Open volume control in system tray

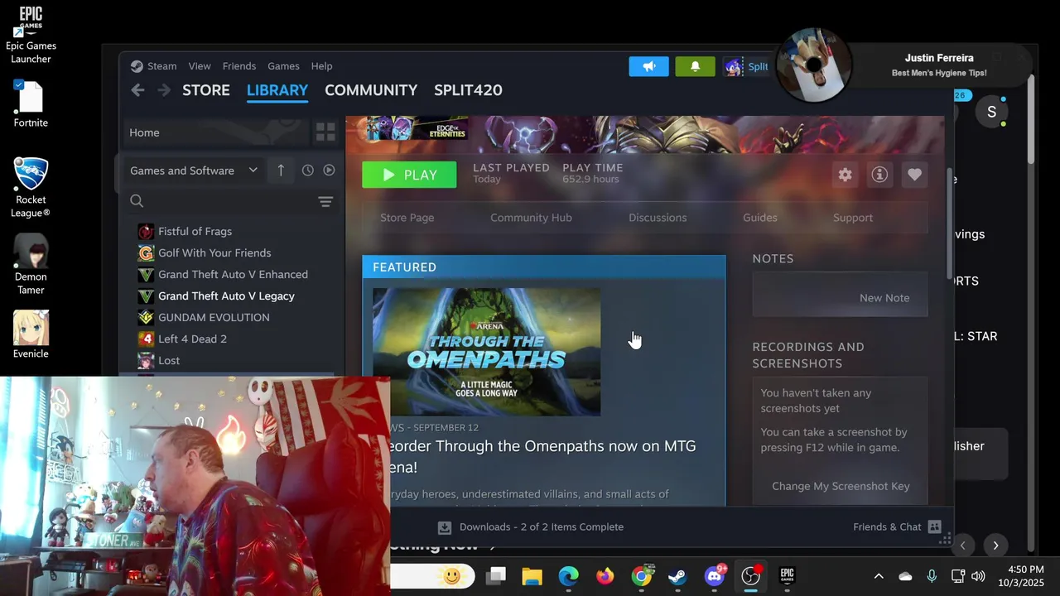tap(978, 576)
